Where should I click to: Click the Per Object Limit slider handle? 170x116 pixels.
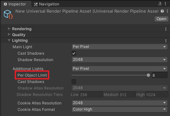point(148,75)
